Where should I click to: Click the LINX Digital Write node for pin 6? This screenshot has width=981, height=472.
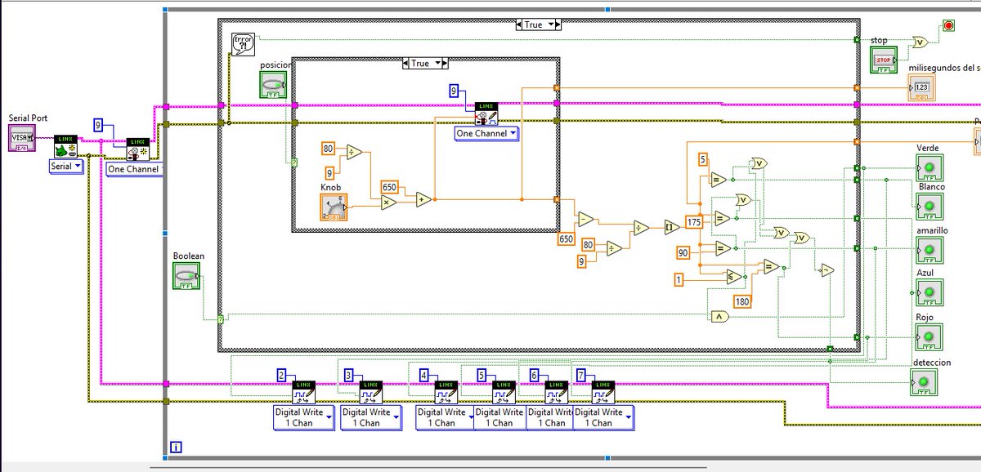tap(557, 392)
